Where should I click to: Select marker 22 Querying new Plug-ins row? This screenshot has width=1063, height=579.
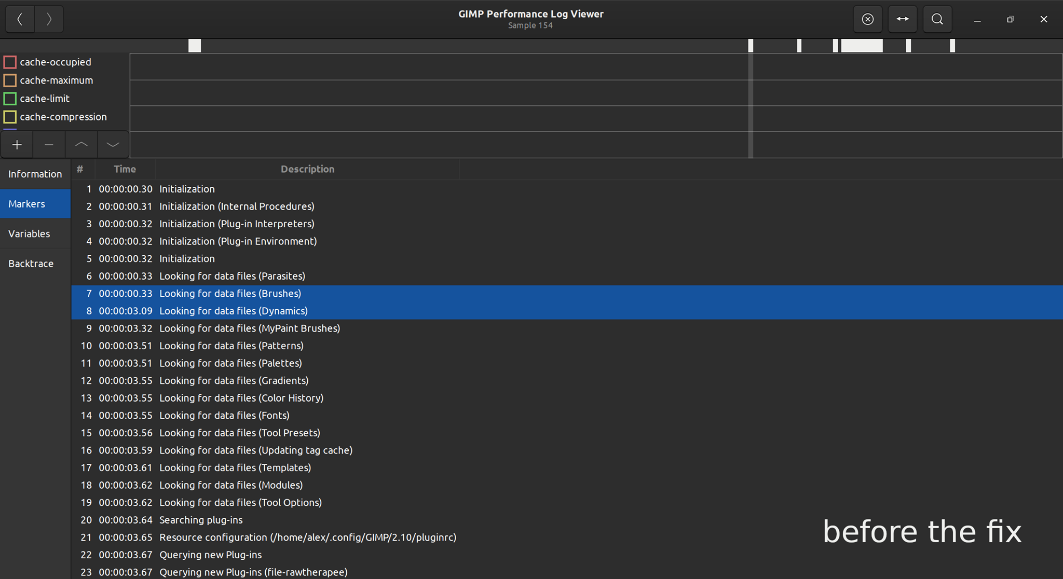[567, 555]
